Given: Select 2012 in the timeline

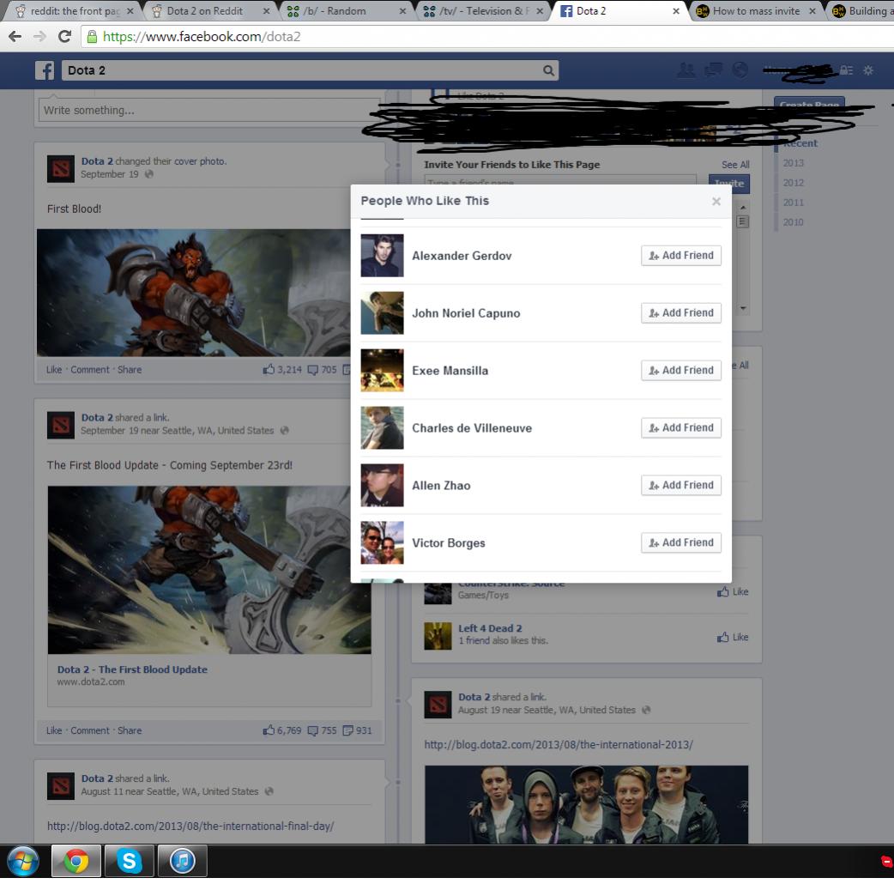Looking at the screenshot, I should point(793,183).
